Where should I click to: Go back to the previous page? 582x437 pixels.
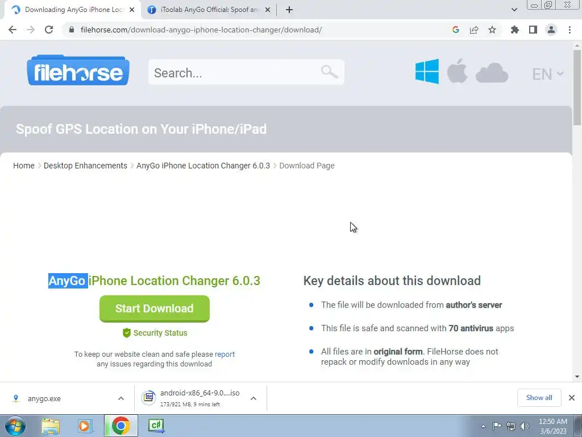[13, 30]
